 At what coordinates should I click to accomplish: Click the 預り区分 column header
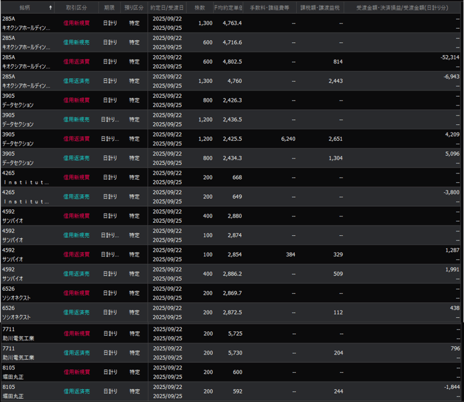point(134,8)
